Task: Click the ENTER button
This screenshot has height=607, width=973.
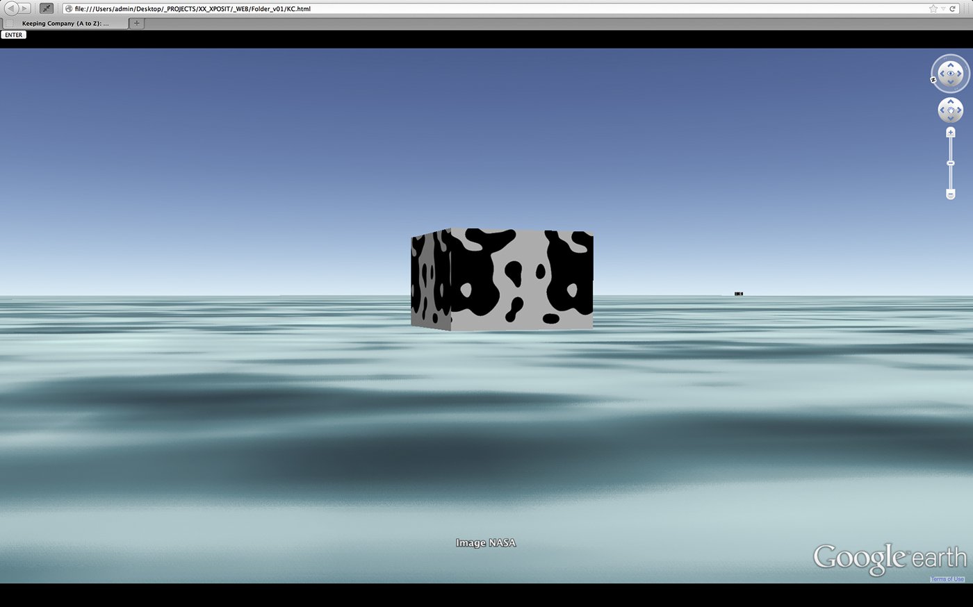Action: [14, 35]
